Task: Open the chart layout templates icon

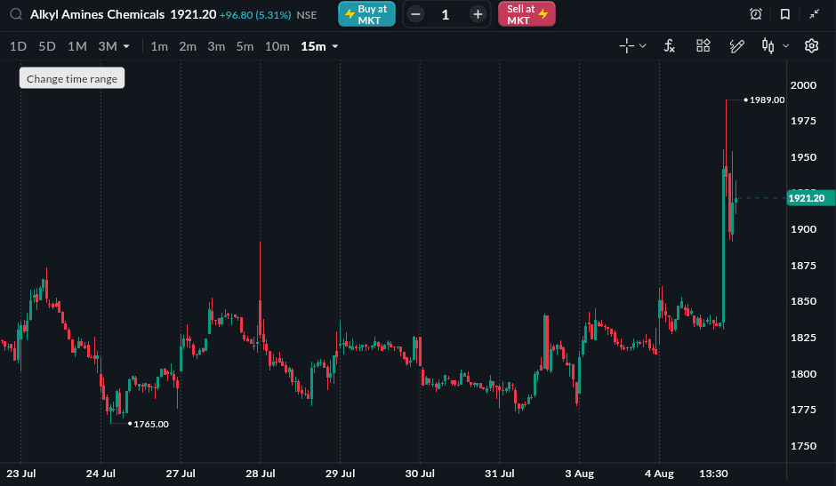Action: pyautogui.click(x=703, y=46)
